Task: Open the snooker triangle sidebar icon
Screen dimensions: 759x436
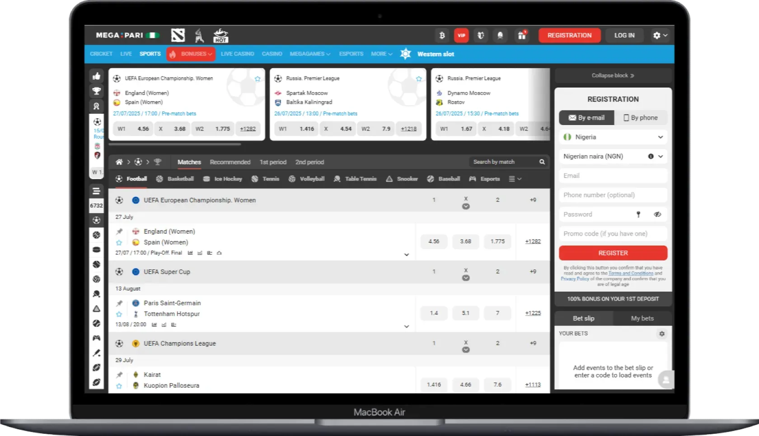Action: (x=96, y=309)
